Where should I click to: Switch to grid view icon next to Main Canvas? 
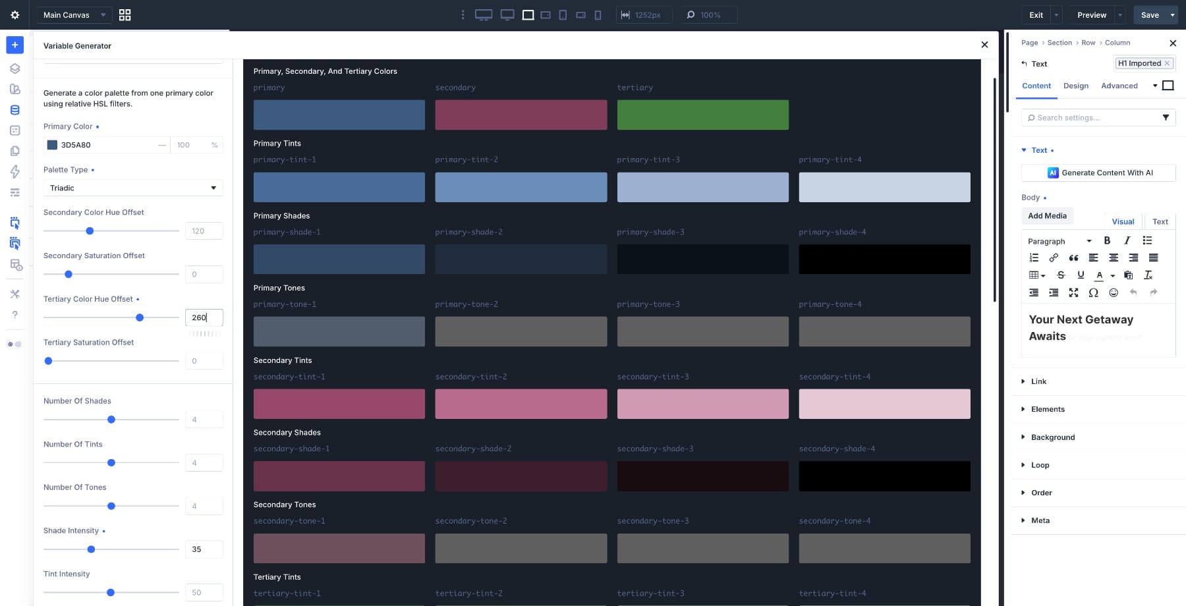(x=125, y=14)
